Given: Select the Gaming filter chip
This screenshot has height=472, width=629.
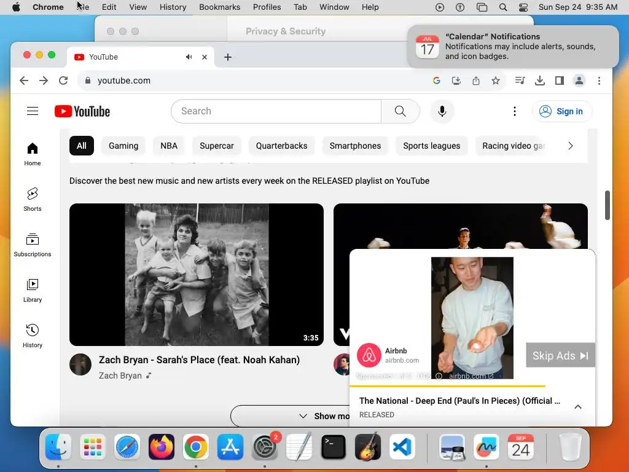Looking at the screenshot, I should (123, 146).
